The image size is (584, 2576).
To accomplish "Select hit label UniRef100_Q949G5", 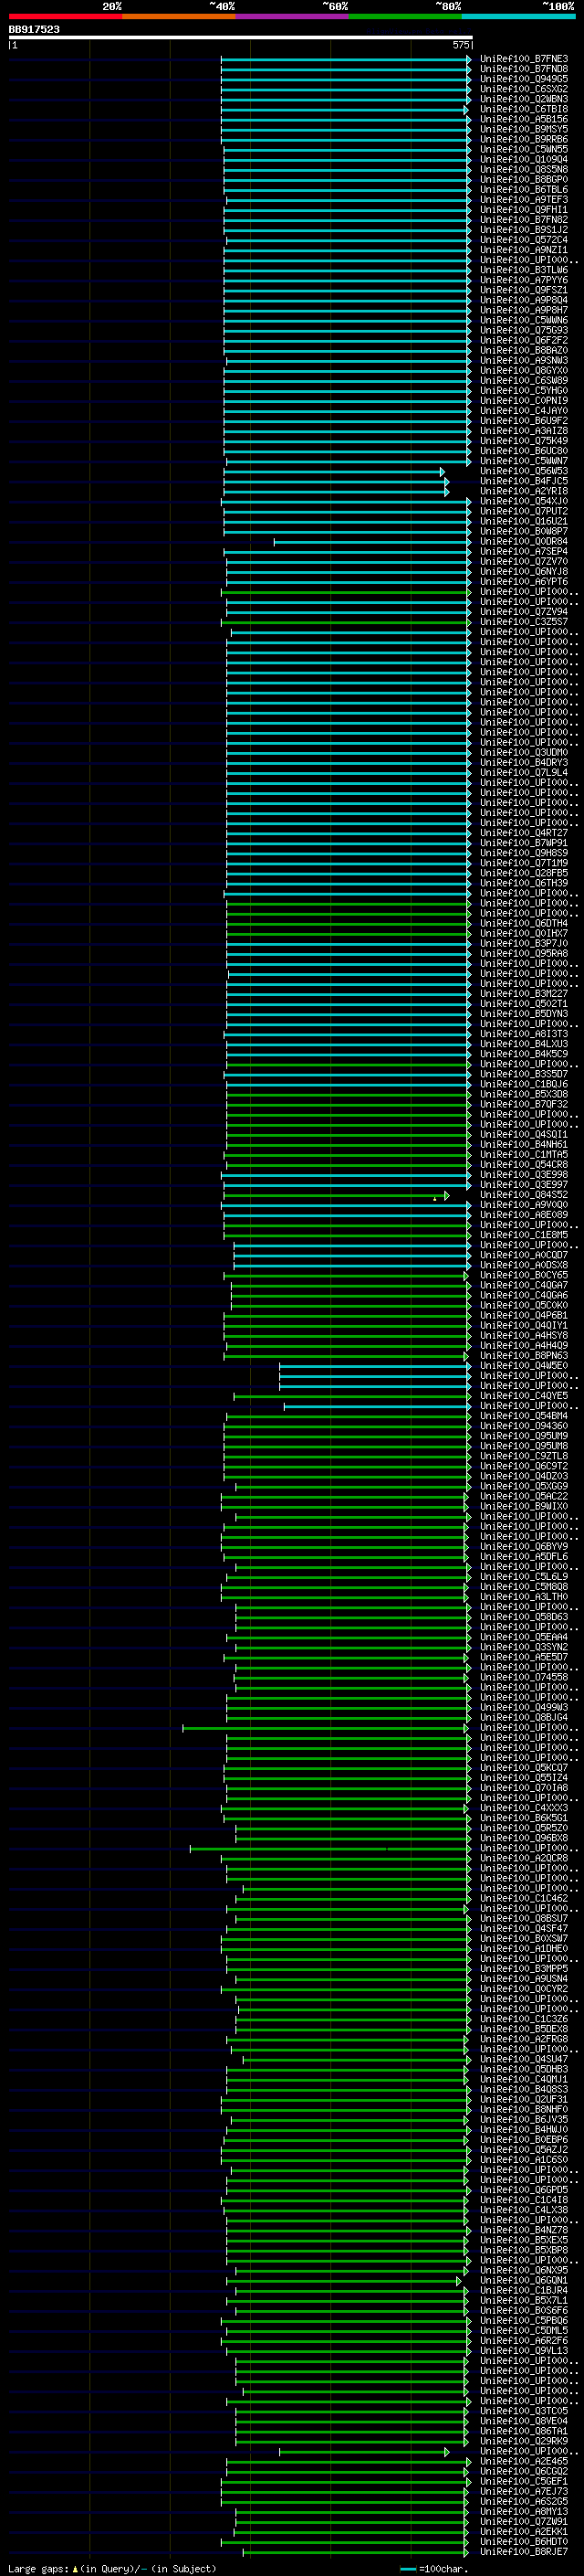I will click(523, 79).
